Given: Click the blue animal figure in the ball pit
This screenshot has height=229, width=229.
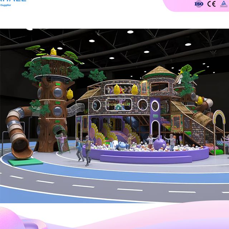Looking at the screenshot, I should 121,146.
